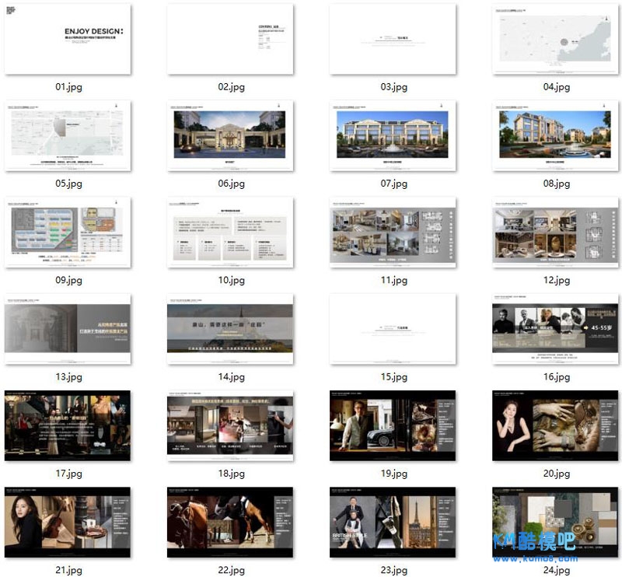The image size is (622, 577).
Task: Select the ENJOY DESIGN cover thumbnail 01.jpg
Action: (x=68, y=39)
